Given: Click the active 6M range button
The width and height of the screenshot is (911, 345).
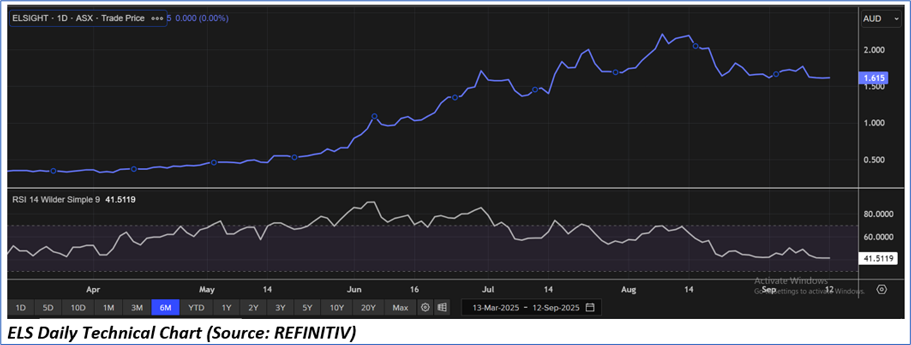Looking at the screenshot, I should [x=165, y=307].
